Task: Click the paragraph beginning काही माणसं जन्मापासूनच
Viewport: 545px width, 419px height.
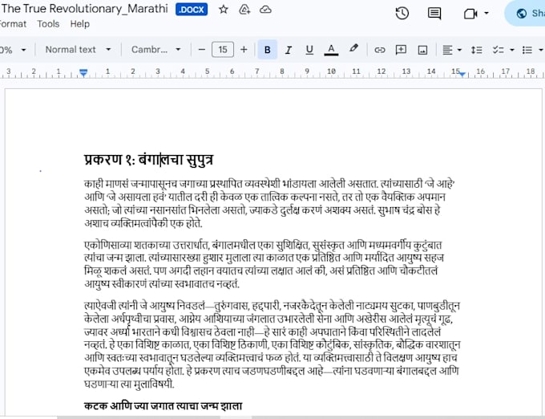Action: coord(270,203)
